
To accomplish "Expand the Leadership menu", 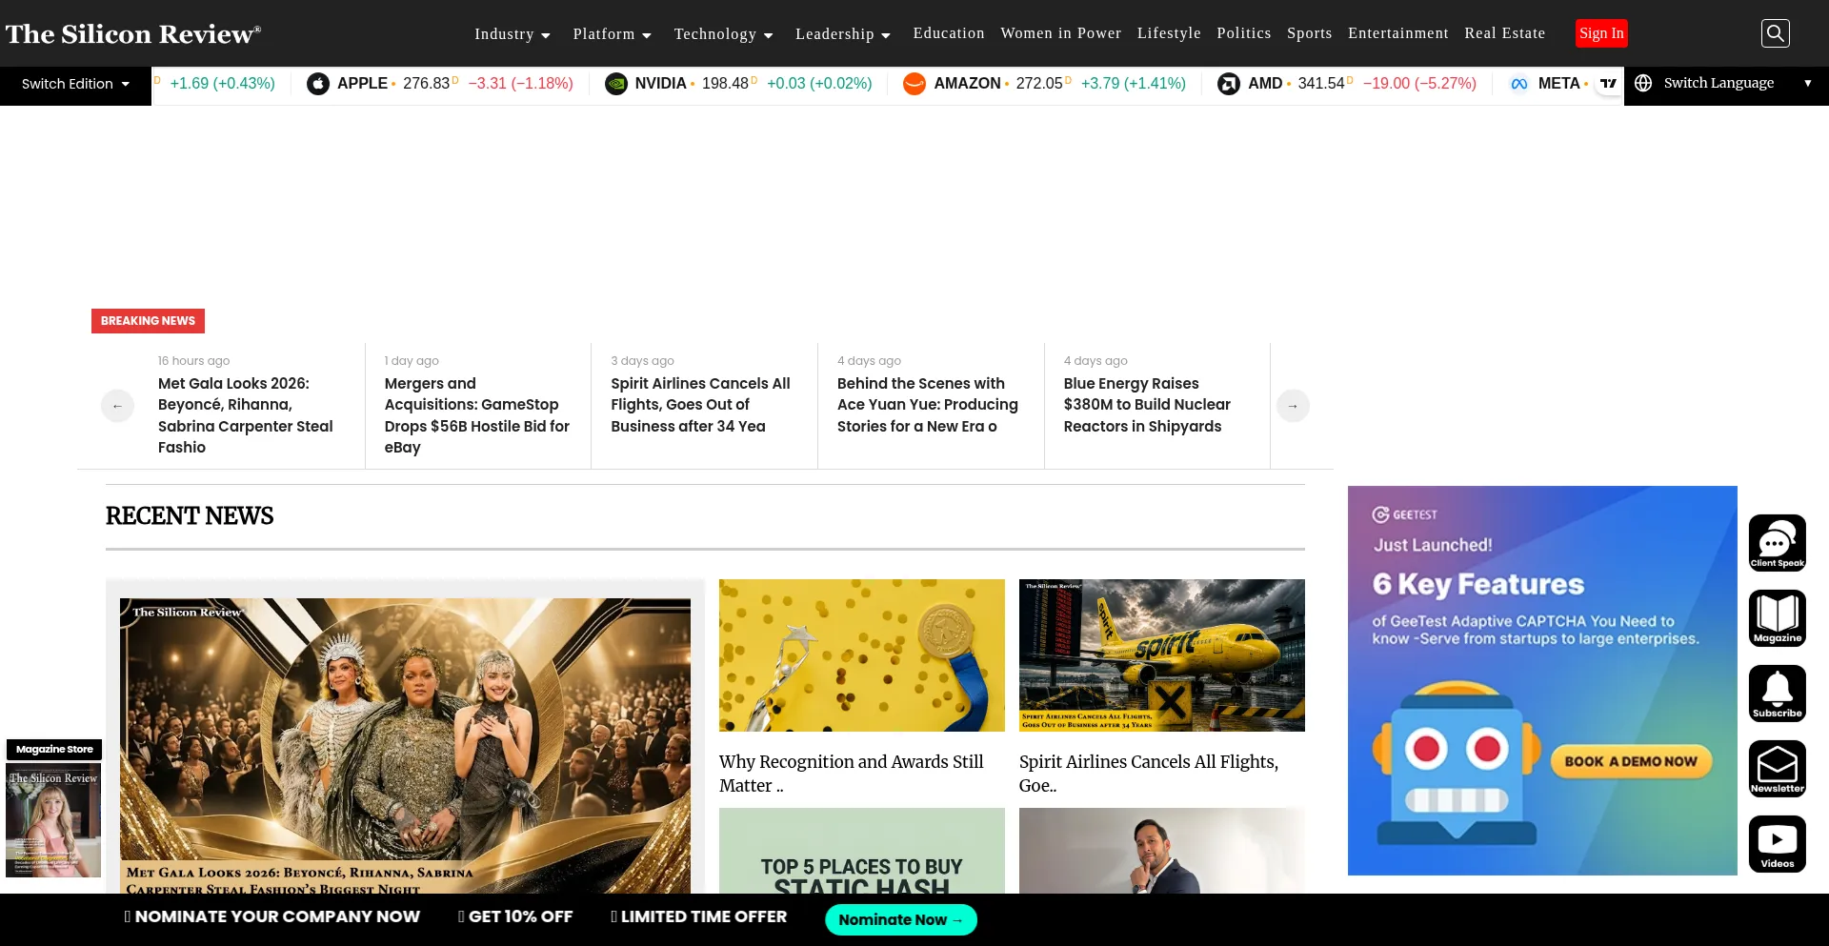I will pos(843,34).
